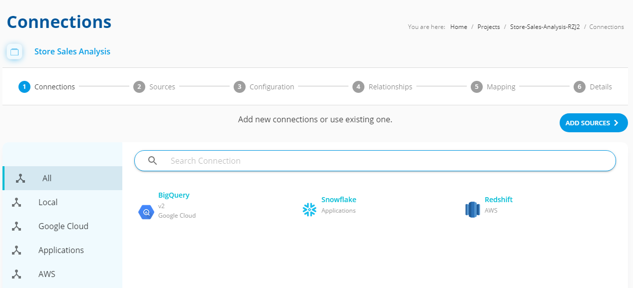Go to Home in the breadcrumb
Screen dimensions: 633x288
459,27
